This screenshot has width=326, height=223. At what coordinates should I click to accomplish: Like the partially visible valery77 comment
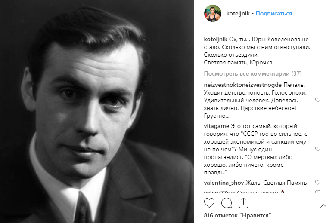[318, 192]
